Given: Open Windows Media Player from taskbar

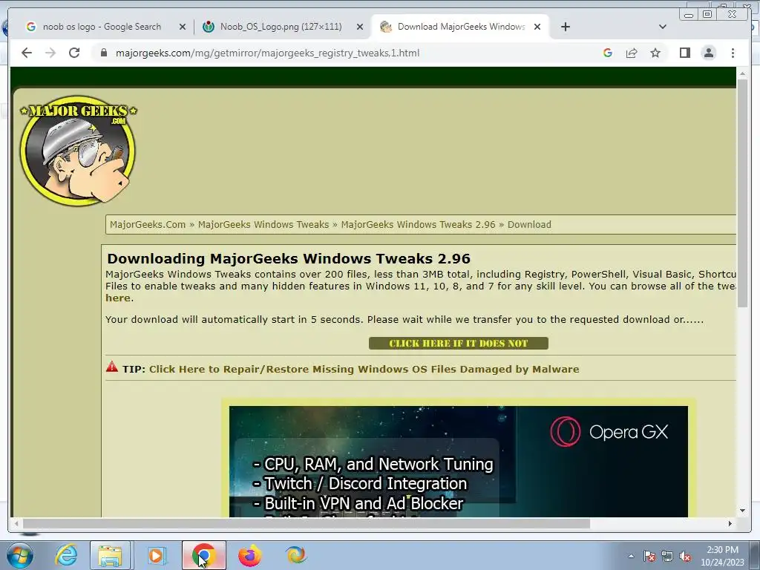Looking at the screenshot, I should click(x=157, y=555).
